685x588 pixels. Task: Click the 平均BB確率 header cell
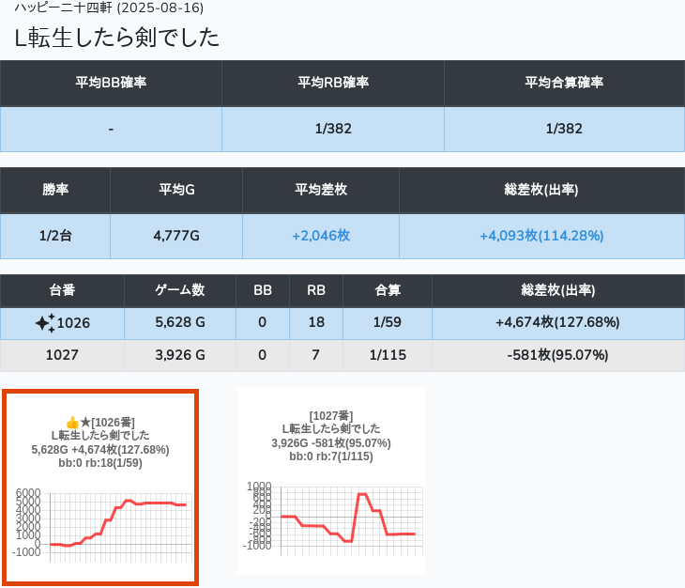tap(111, 83)
